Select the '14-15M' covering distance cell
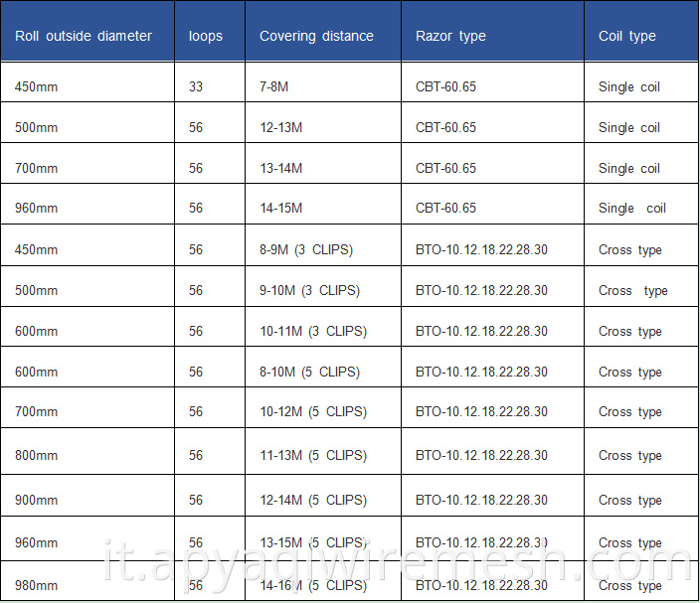Viewport: 700px width, 603px height. (323, 204)
